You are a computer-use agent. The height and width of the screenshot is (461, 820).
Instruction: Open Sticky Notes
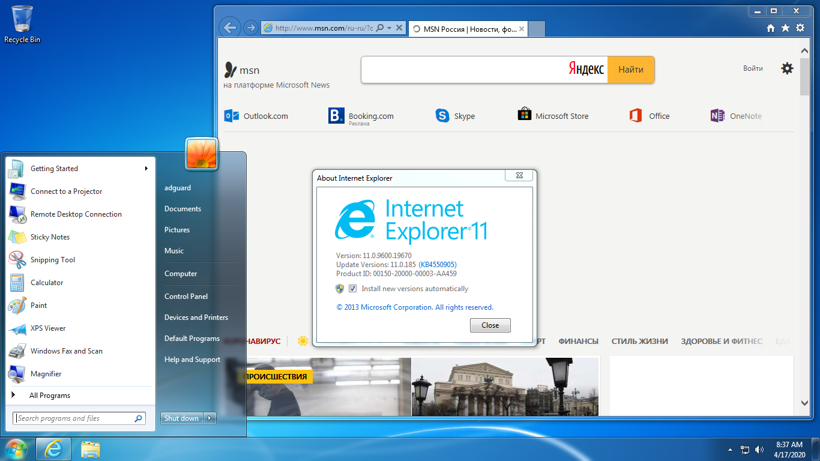pyautogui.click(x=80, y=237)
